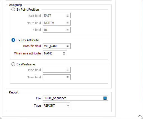The image size is (143, 119).
Task: Open field list icon for North field
Action: [68, 23]
